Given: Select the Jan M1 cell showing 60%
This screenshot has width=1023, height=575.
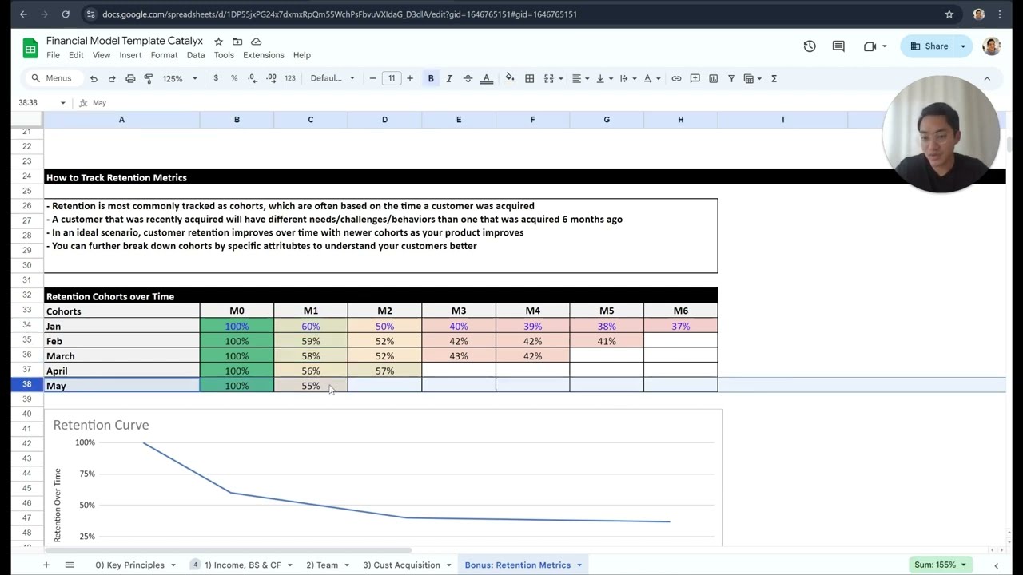Looking at the screenshot, I should [x=311, y=326].
